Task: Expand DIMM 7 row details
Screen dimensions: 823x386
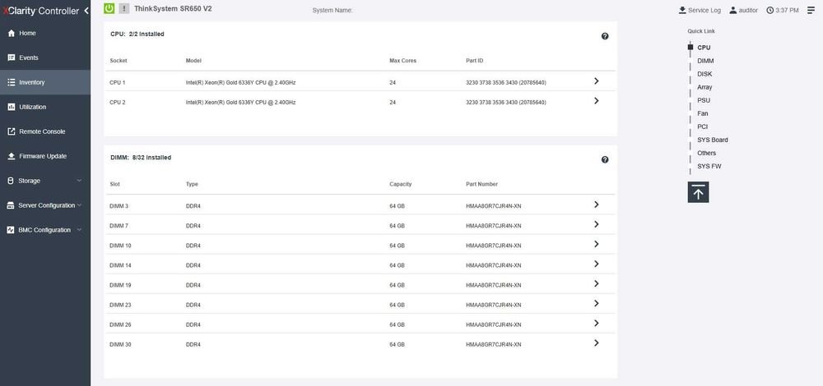Action: (x=596, y=224)
